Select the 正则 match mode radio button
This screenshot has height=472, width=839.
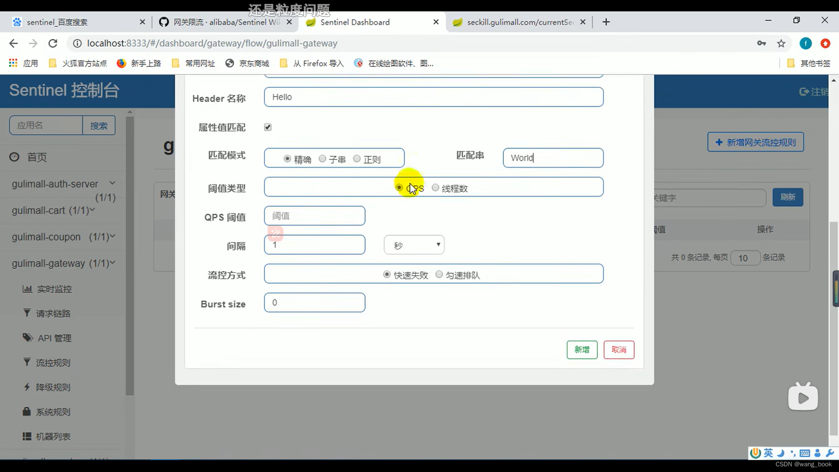point(357,159)
